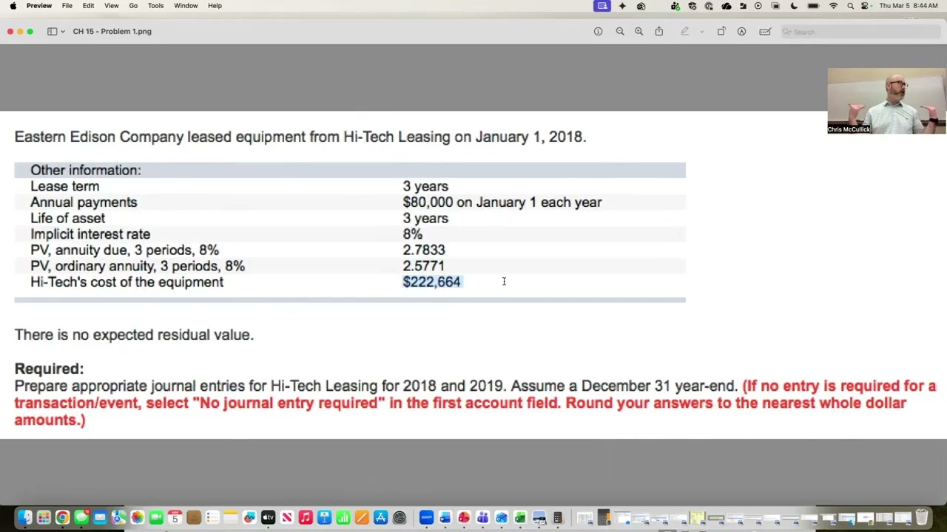Viewport: 947px width, 532px height.
Task: Open the Help menu
Action: click(x=215, y=6)
